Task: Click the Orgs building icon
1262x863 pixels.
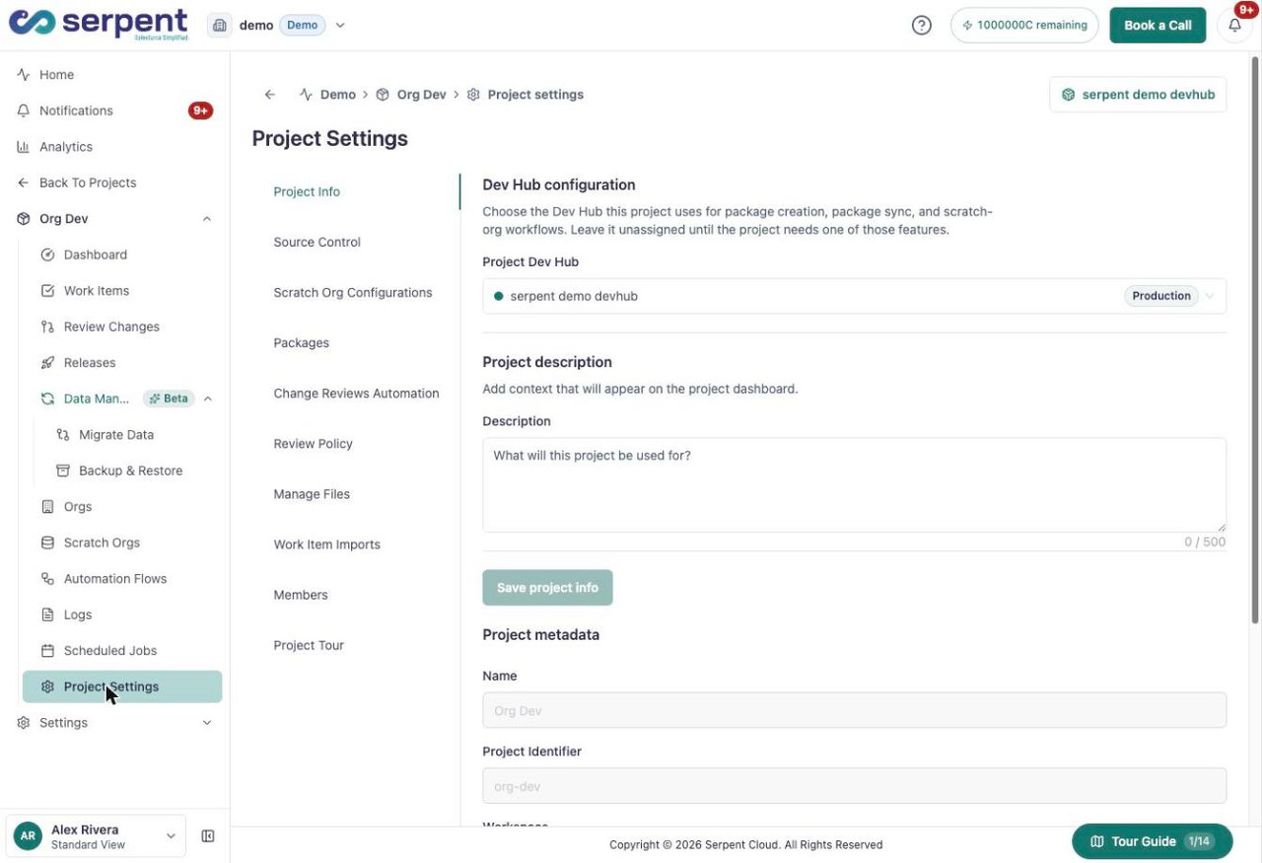Action: [x=47, y=507]
